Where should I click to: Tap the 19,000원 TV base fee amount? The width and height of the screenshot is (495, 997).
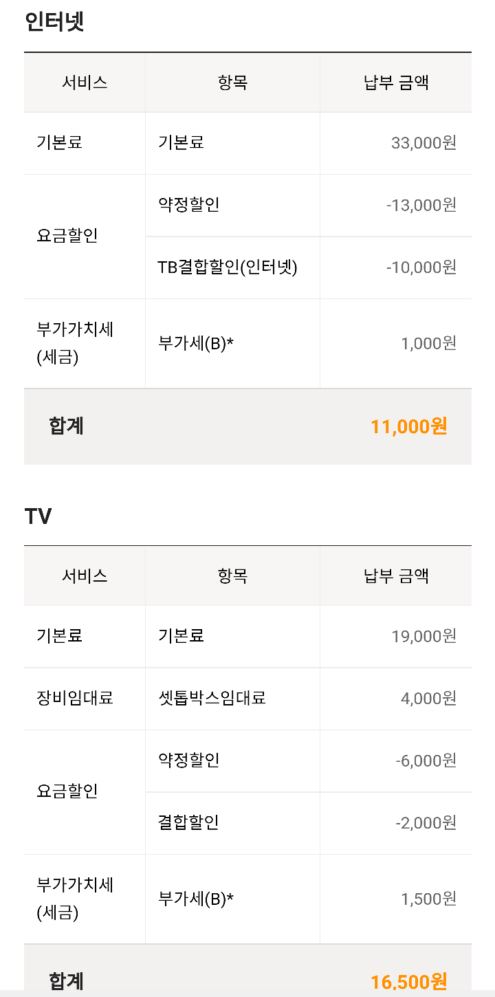423,636
